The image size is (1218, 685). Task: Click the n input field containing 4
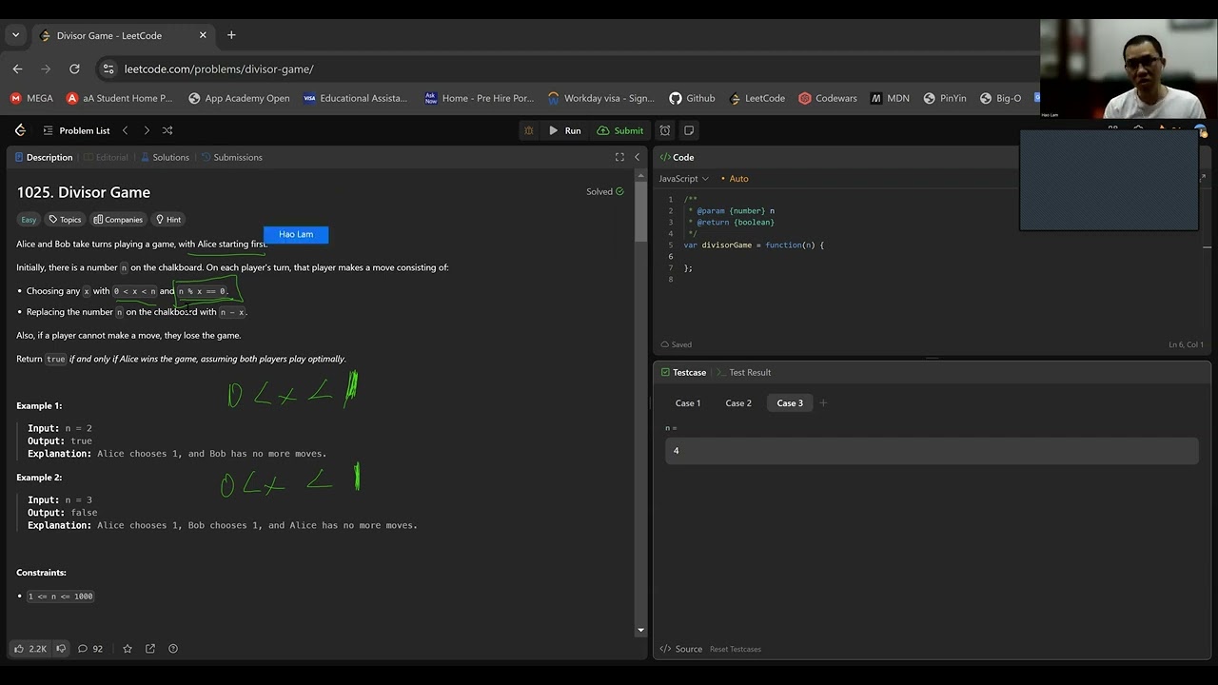pos(932,451)
